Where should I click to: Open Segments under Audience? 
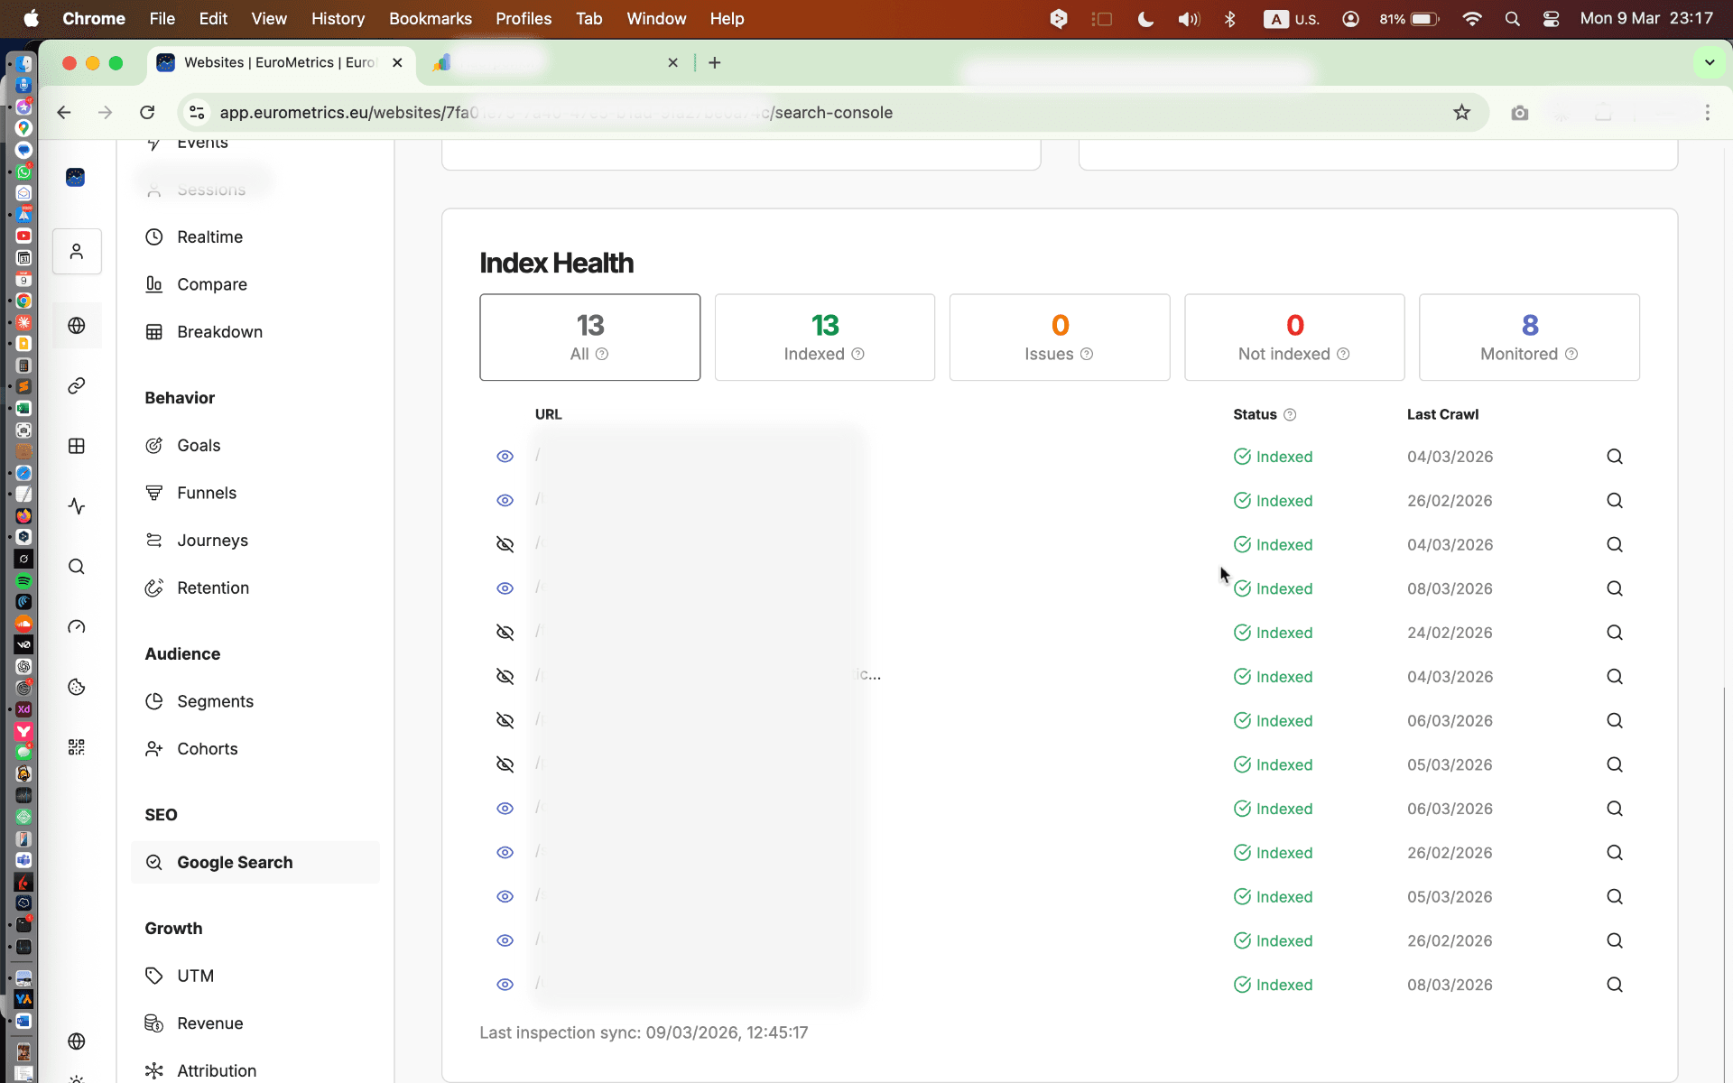(x=255, y=701)
